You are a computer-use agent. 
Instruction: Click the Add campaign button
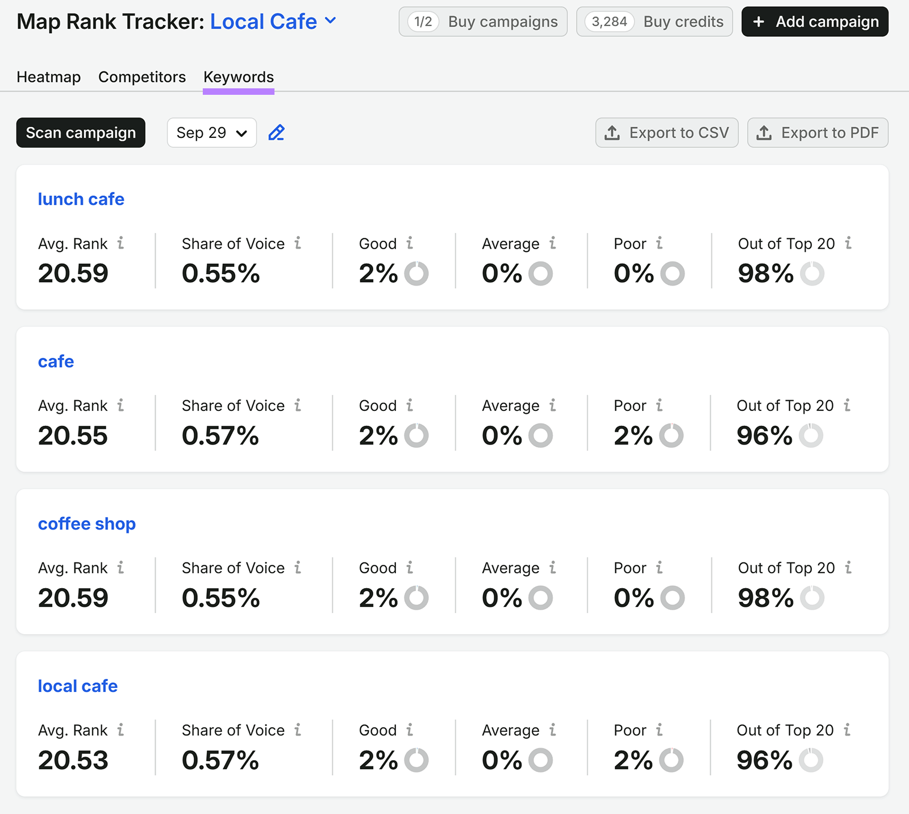pos(815,22)
